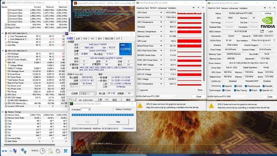Image resolution: width=277 pixels, height=156 pixels.
Task: Toggle the Ray Tracing checkbox
Action: [x=235, y=90]
